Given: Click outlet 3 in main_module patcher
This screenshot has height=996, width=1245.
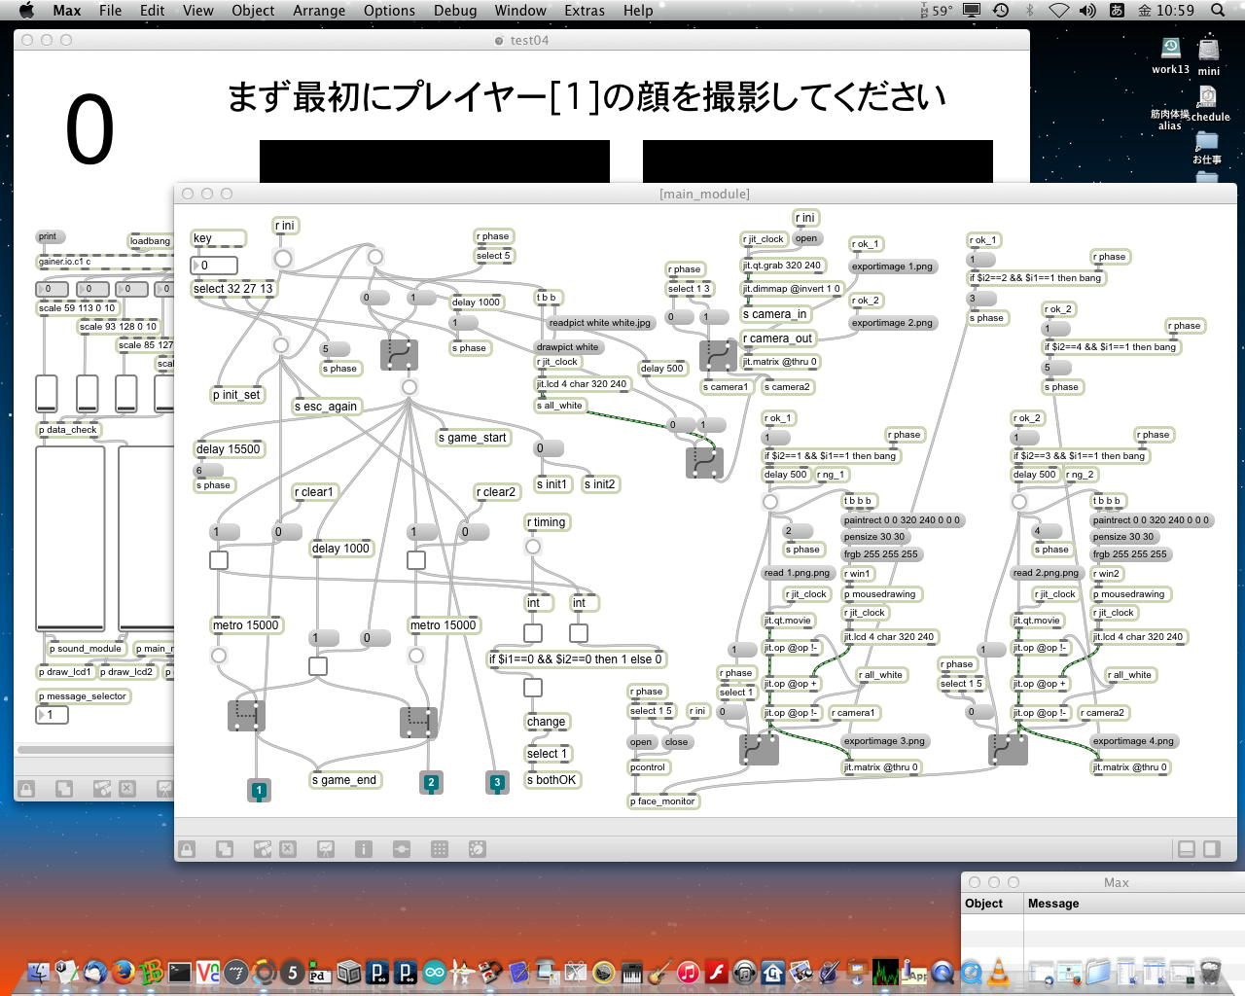Looking at the screenshot, I should click(x=497, y=781).
